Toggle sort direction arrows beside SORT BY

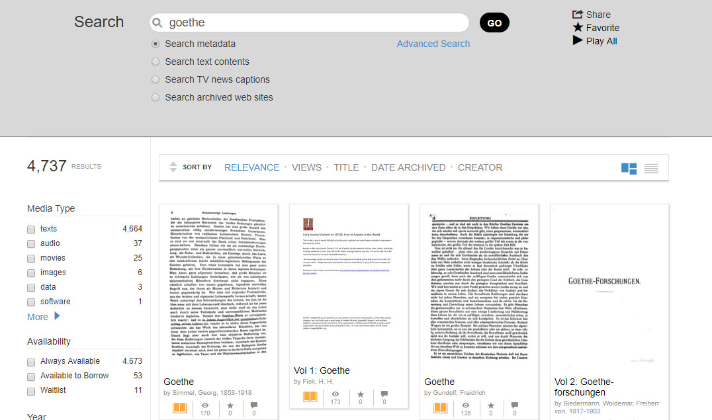pyautogui.click(x=173, y=167)
